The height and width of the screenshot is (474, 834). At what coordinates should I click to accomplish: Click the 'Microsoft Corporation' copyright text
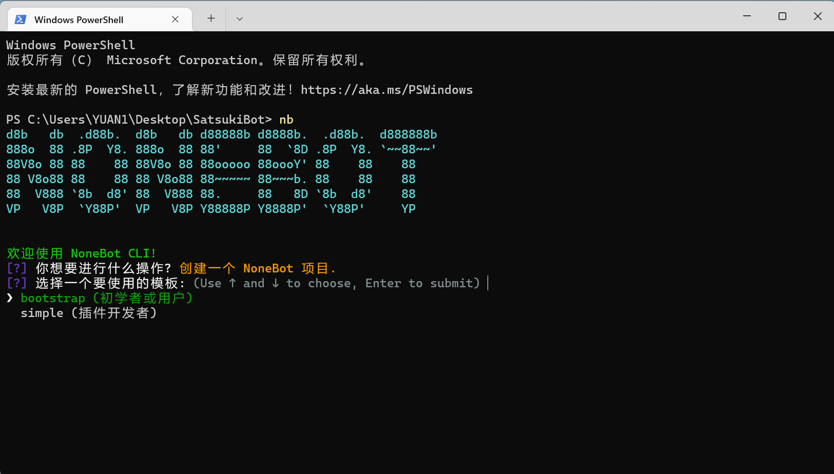click(x=182, y=60)
